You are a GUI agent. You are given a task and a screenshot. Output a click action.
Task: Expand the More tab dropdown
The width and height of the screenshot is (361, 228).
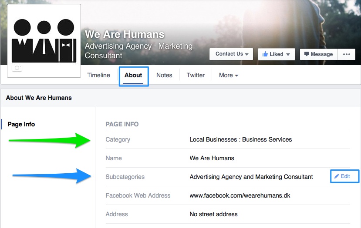pos(228,75)
